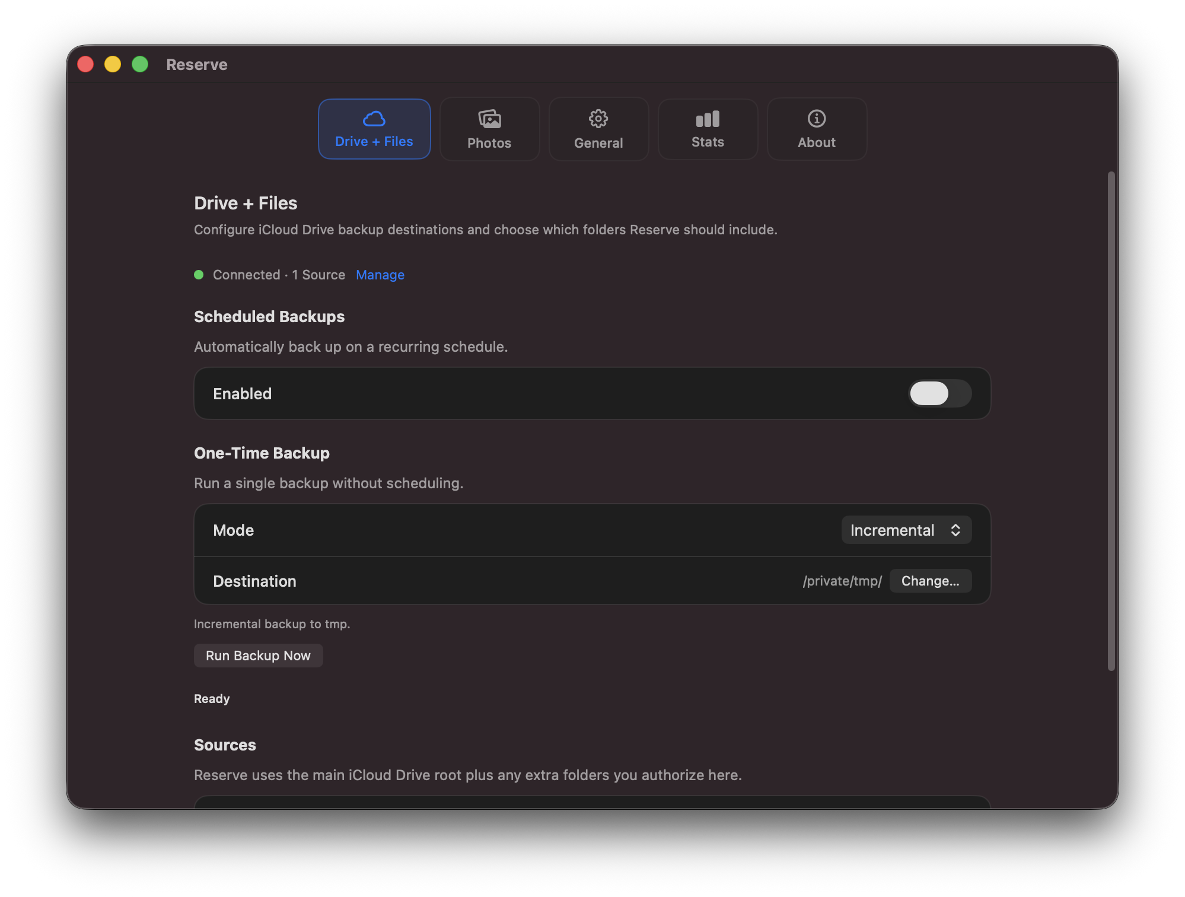Click the Stats bar chart icon
This screenshot has width=1185, height=897.
708,119
